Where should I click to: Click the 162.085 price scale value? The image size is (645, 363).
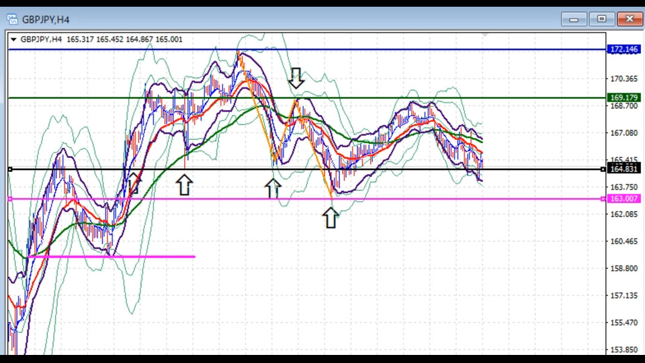pyautogui.click(x=623, y=214)
